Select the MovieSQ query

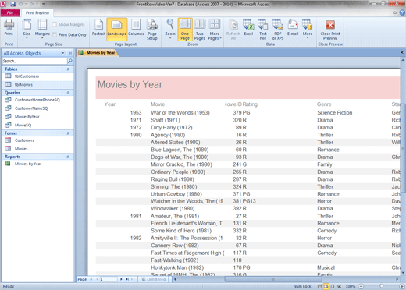[x=37, y=126]
